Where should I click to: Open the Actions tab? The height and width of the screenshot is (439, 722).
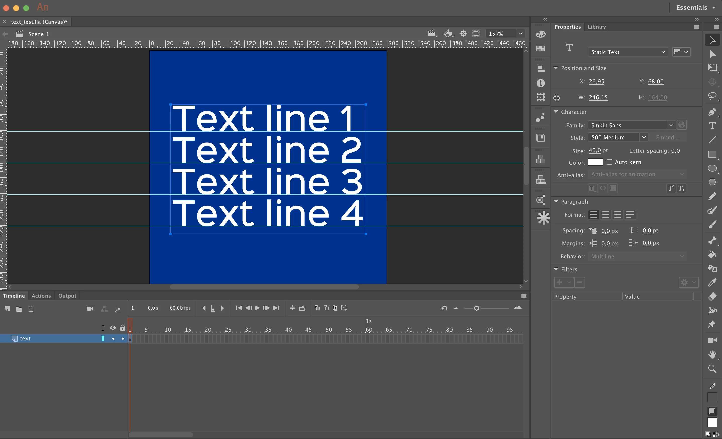(41, 296)
